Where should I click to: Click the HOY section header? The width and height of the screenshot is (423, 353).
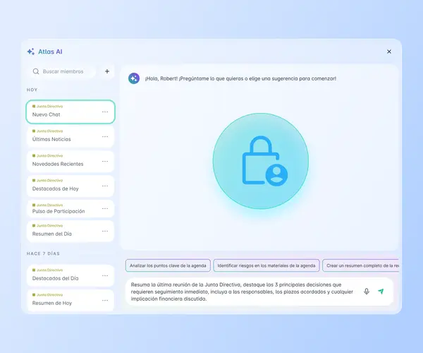click(x=32, y=90)
